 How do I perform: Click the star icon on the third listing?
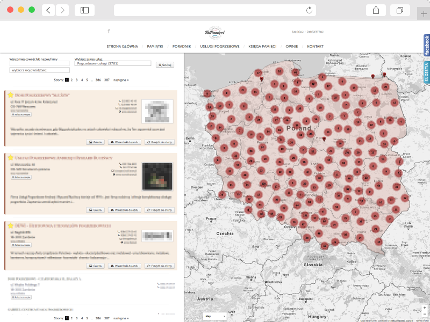pos(10,225)
